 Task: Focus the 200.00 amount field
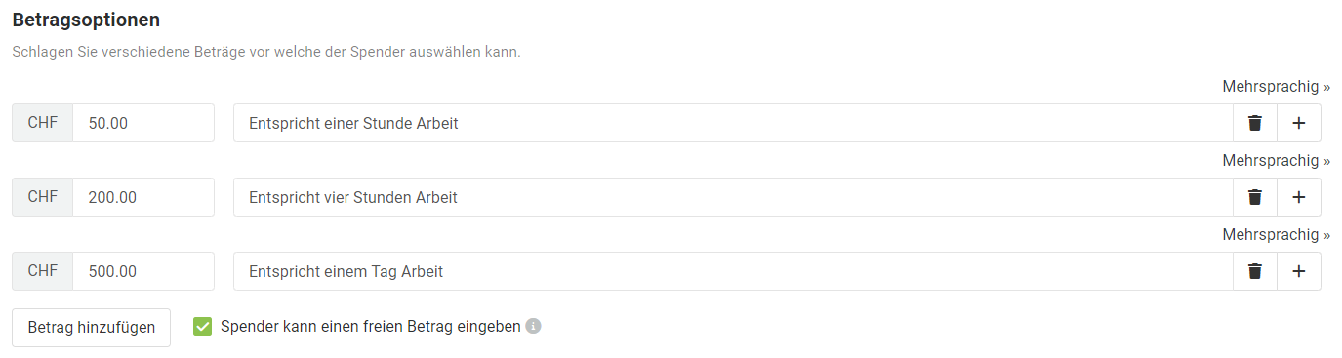(x=143, y=197)
